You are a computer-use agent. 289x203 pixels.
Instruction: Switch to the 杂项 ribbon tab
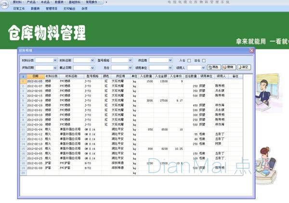pos(84,9)
